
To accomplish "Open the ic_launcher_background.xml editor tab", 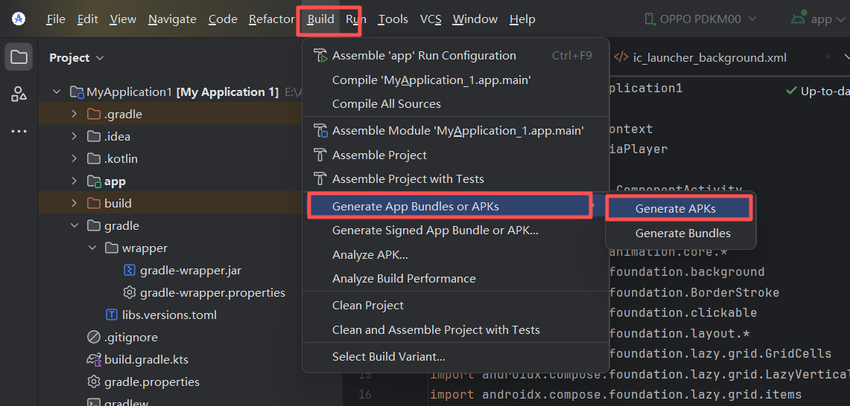I will point(708,57).
